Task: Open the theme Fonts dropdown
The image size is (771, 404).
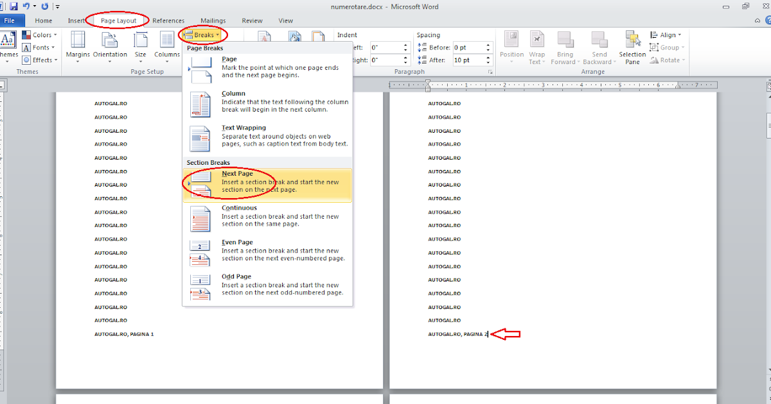Action: [x=39, y=47]
